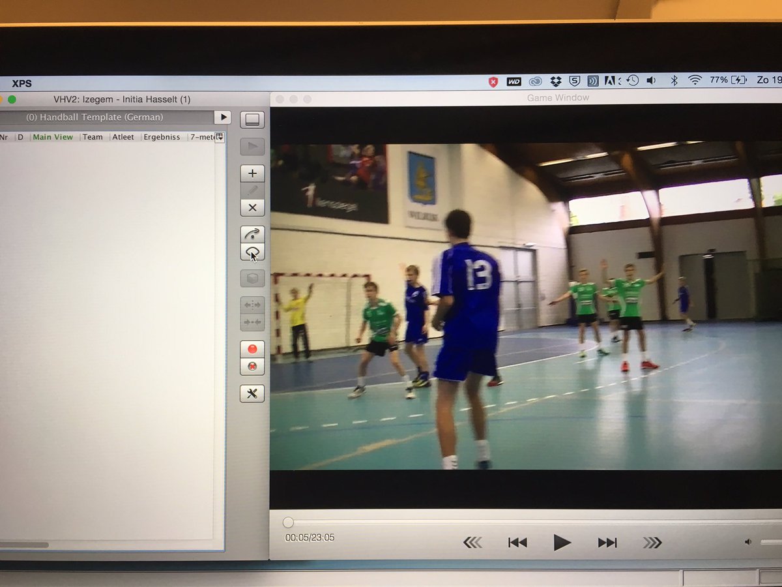Click the Team column header
Image resolution: width=782 pixels, height=587 pixels.
pos(93,137)
